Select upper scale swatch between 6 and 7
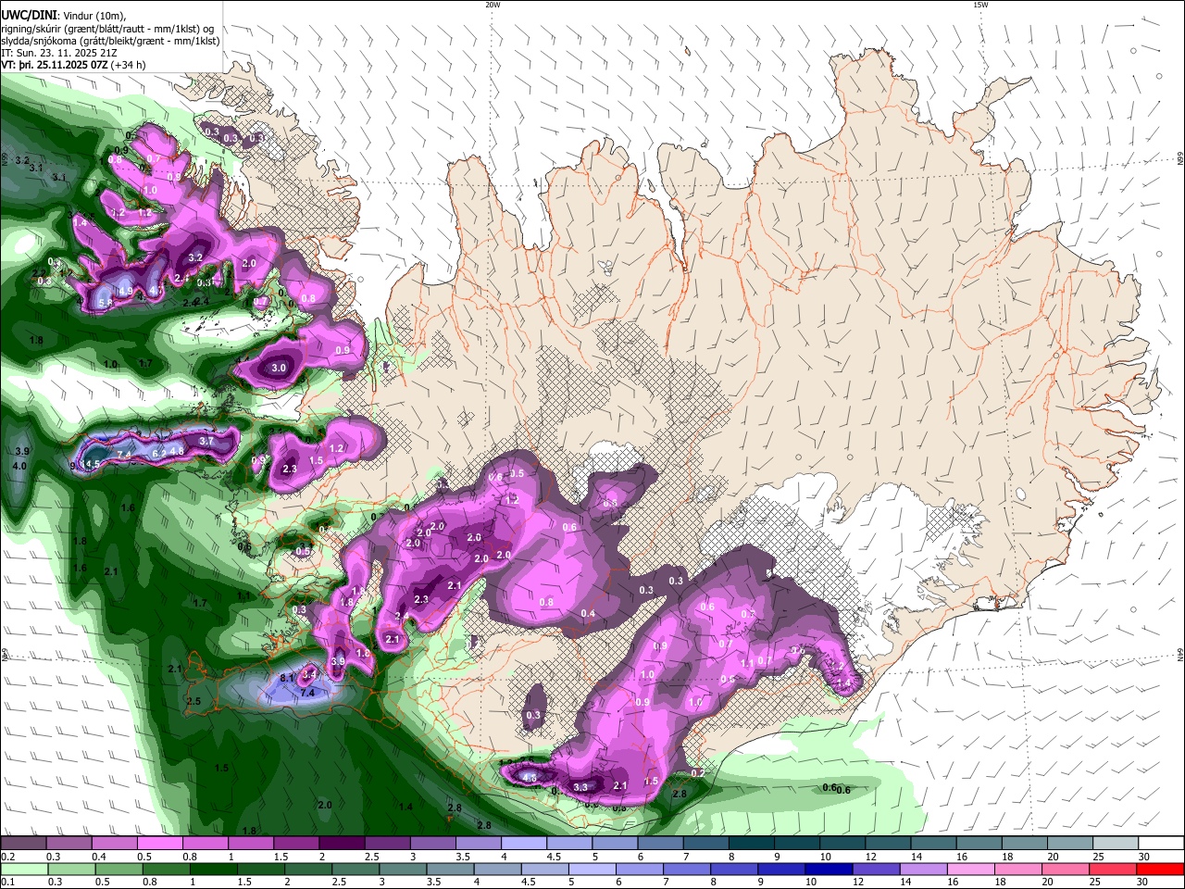 pos(660,843)
